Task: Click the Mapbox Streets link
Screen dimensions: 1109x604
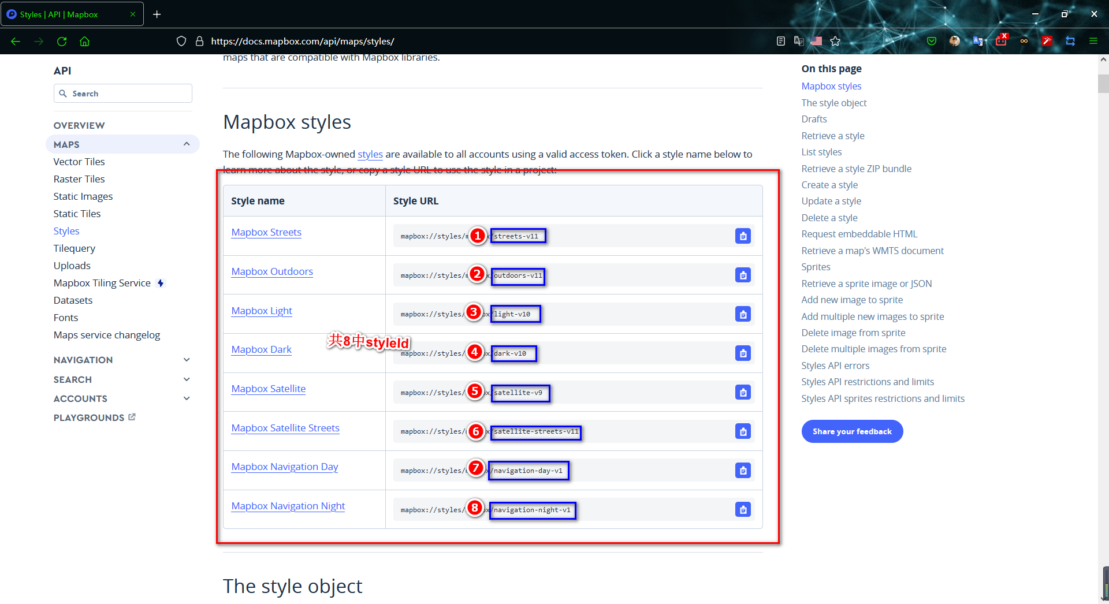Action: (x=266, y=232)
